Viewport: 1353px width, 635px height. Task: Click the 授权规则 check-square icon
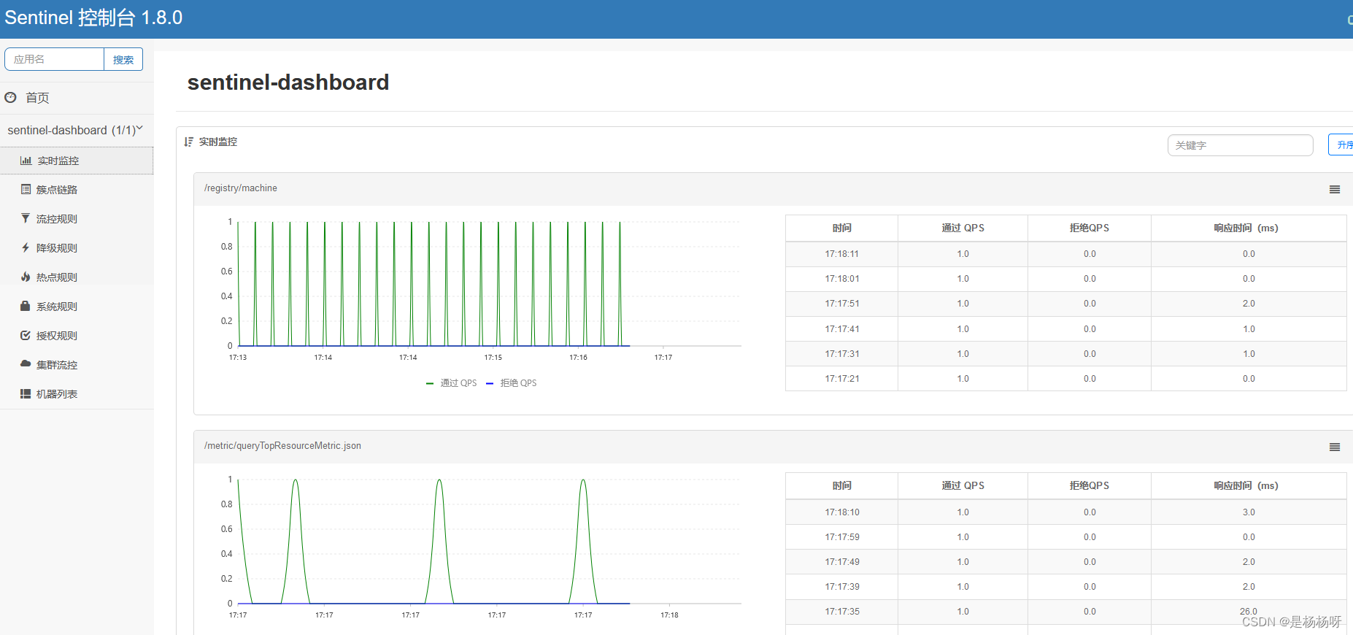click(26, 335)
